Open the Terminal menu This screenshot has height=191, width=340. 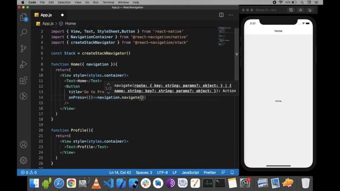tap(108, 2)
